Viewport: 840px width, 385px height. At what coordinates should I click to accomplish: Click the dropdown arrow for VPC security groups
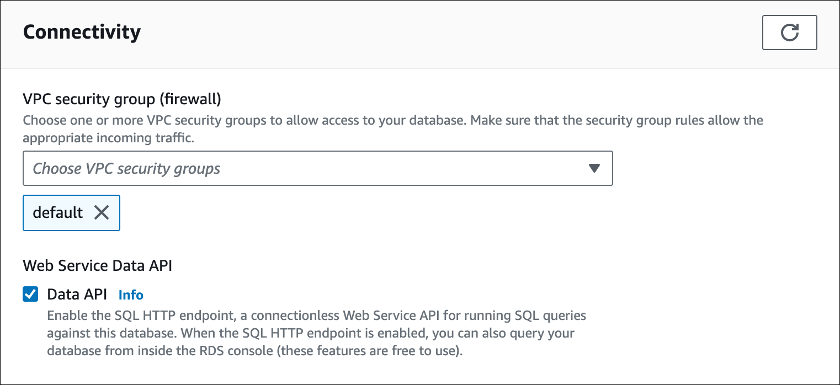(594, 168)
